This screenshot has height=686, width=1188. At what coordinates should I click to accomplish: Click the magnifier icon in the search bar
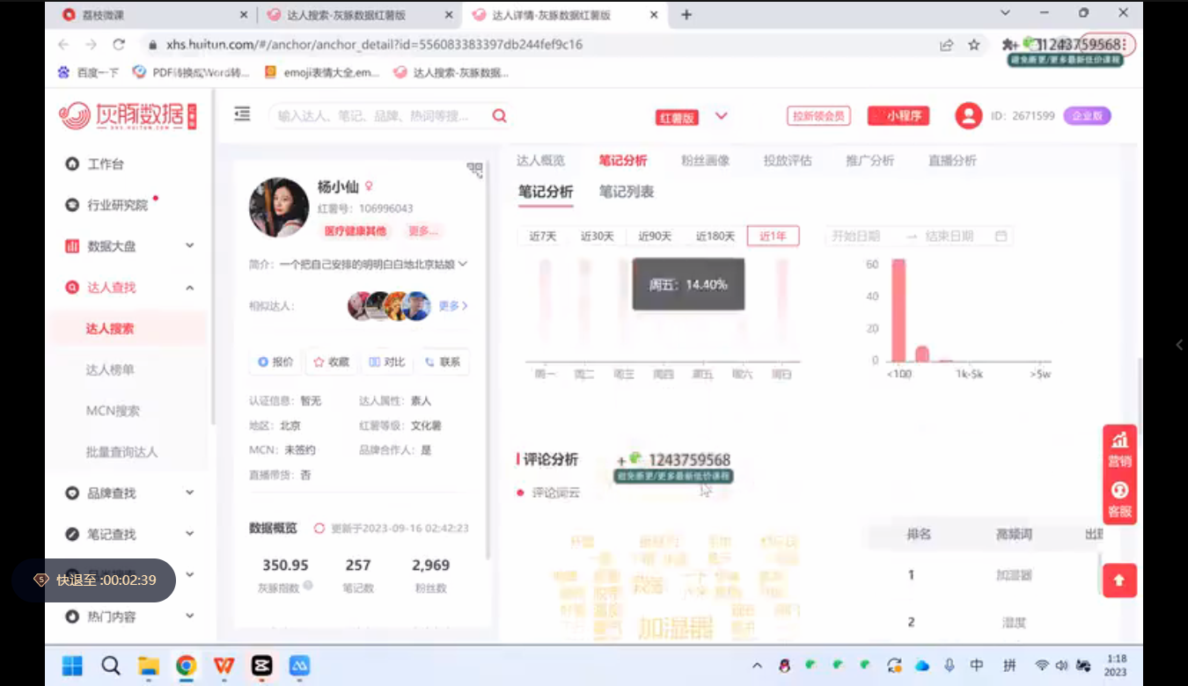pos(499,115)
